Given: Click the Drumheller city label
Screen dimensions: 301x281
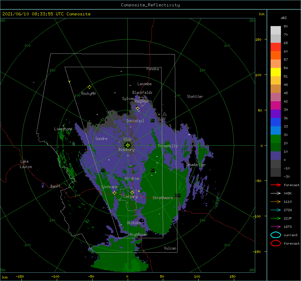Looking at the screenshot, I should 196,165.
